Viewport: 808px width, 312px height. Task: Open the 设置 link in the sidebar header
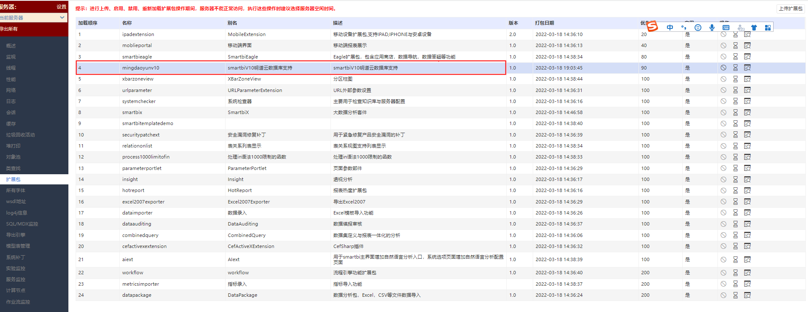tap(62, 7)
